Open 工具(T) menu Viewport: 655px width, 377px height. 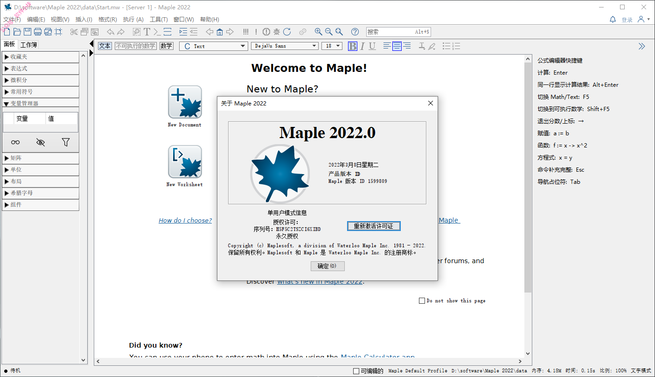pos(159,20)
